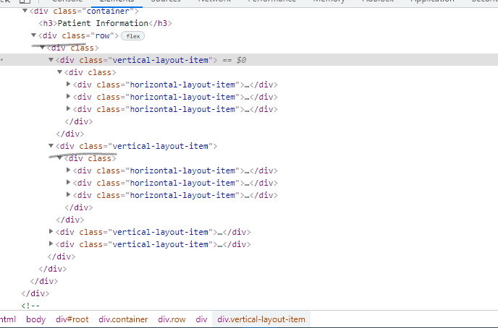Click the plain div breadcrumb

[x=201, y=319]
